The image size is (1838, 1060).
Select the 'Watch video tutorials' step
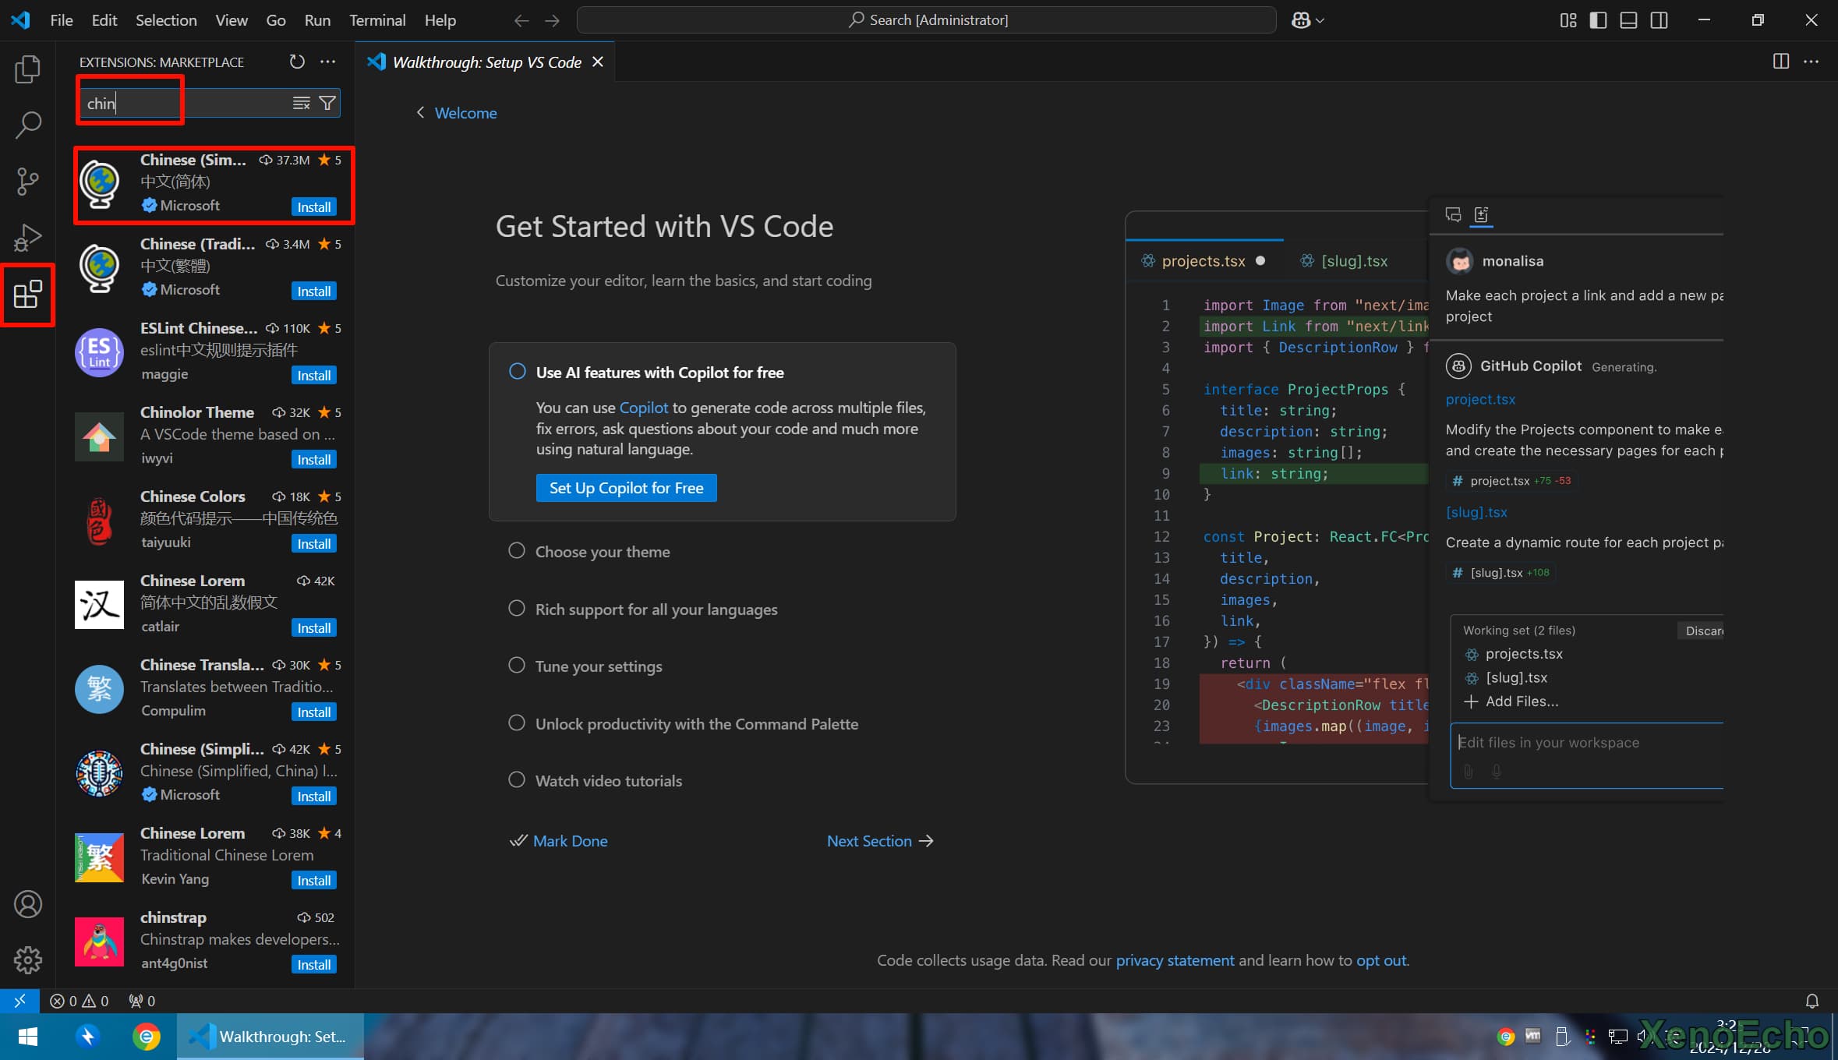coord(608,781)
